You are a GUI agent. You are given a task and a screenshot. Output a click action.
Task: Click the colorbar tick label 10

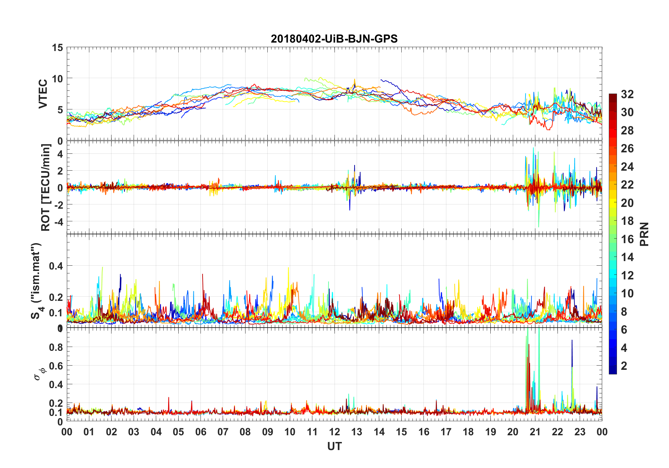pyautogui.click(x=627, y=293)
